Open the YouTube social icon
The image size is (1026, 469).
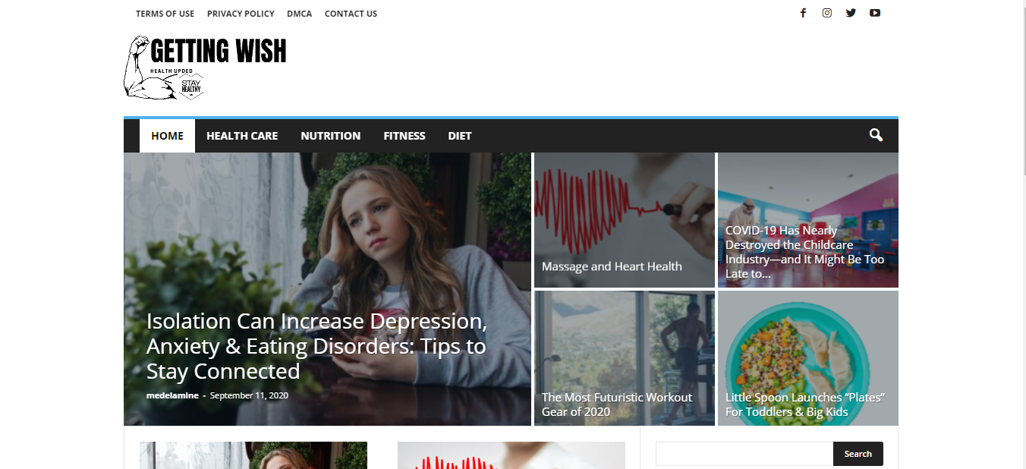875,13
